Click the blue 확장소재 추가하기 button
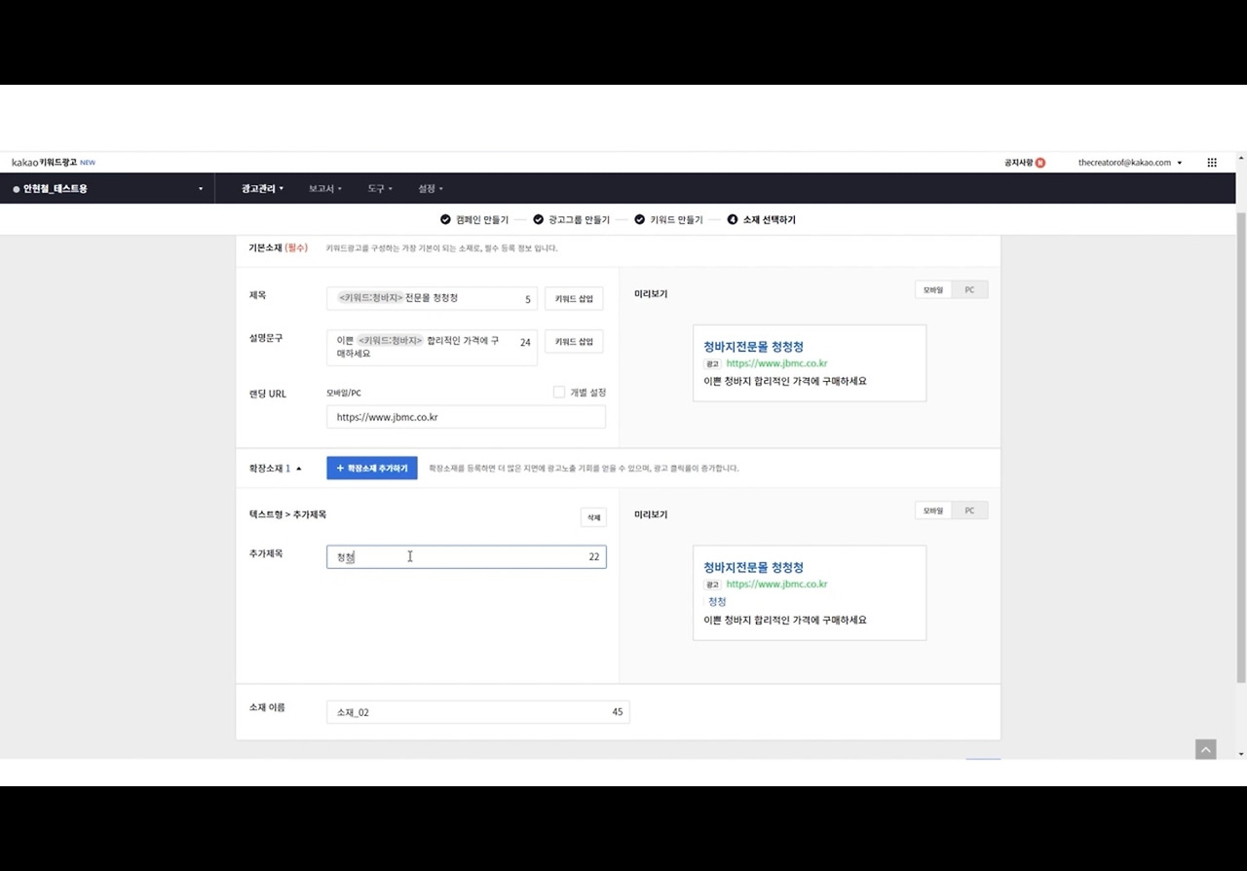This screenshot has width=1247, height=871. [x=372, y=469]
